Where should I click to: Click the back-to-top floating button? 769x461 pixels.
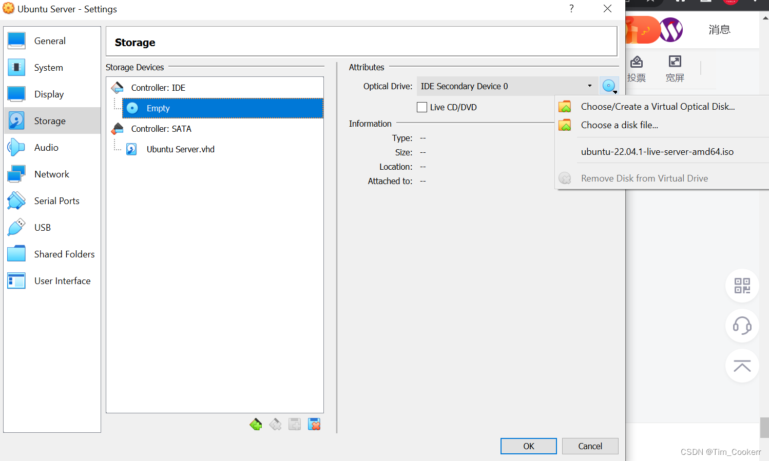[x=742, y=366]
